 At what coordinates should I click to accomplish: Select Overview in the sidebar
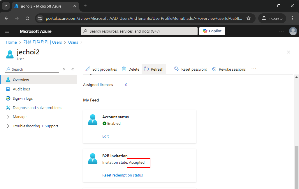point(39,80)
